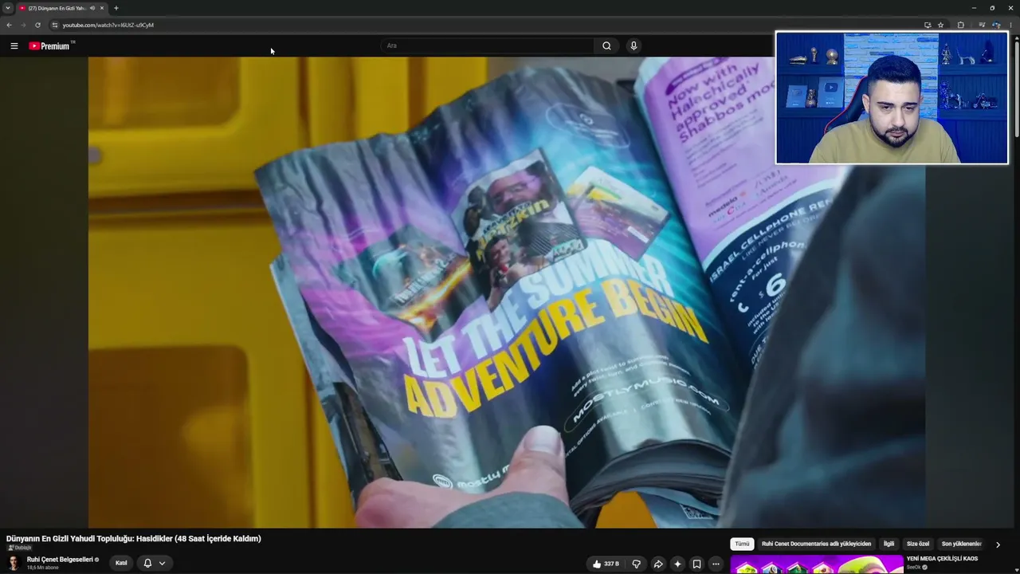Like the video (337 B)

coord(605,564)
